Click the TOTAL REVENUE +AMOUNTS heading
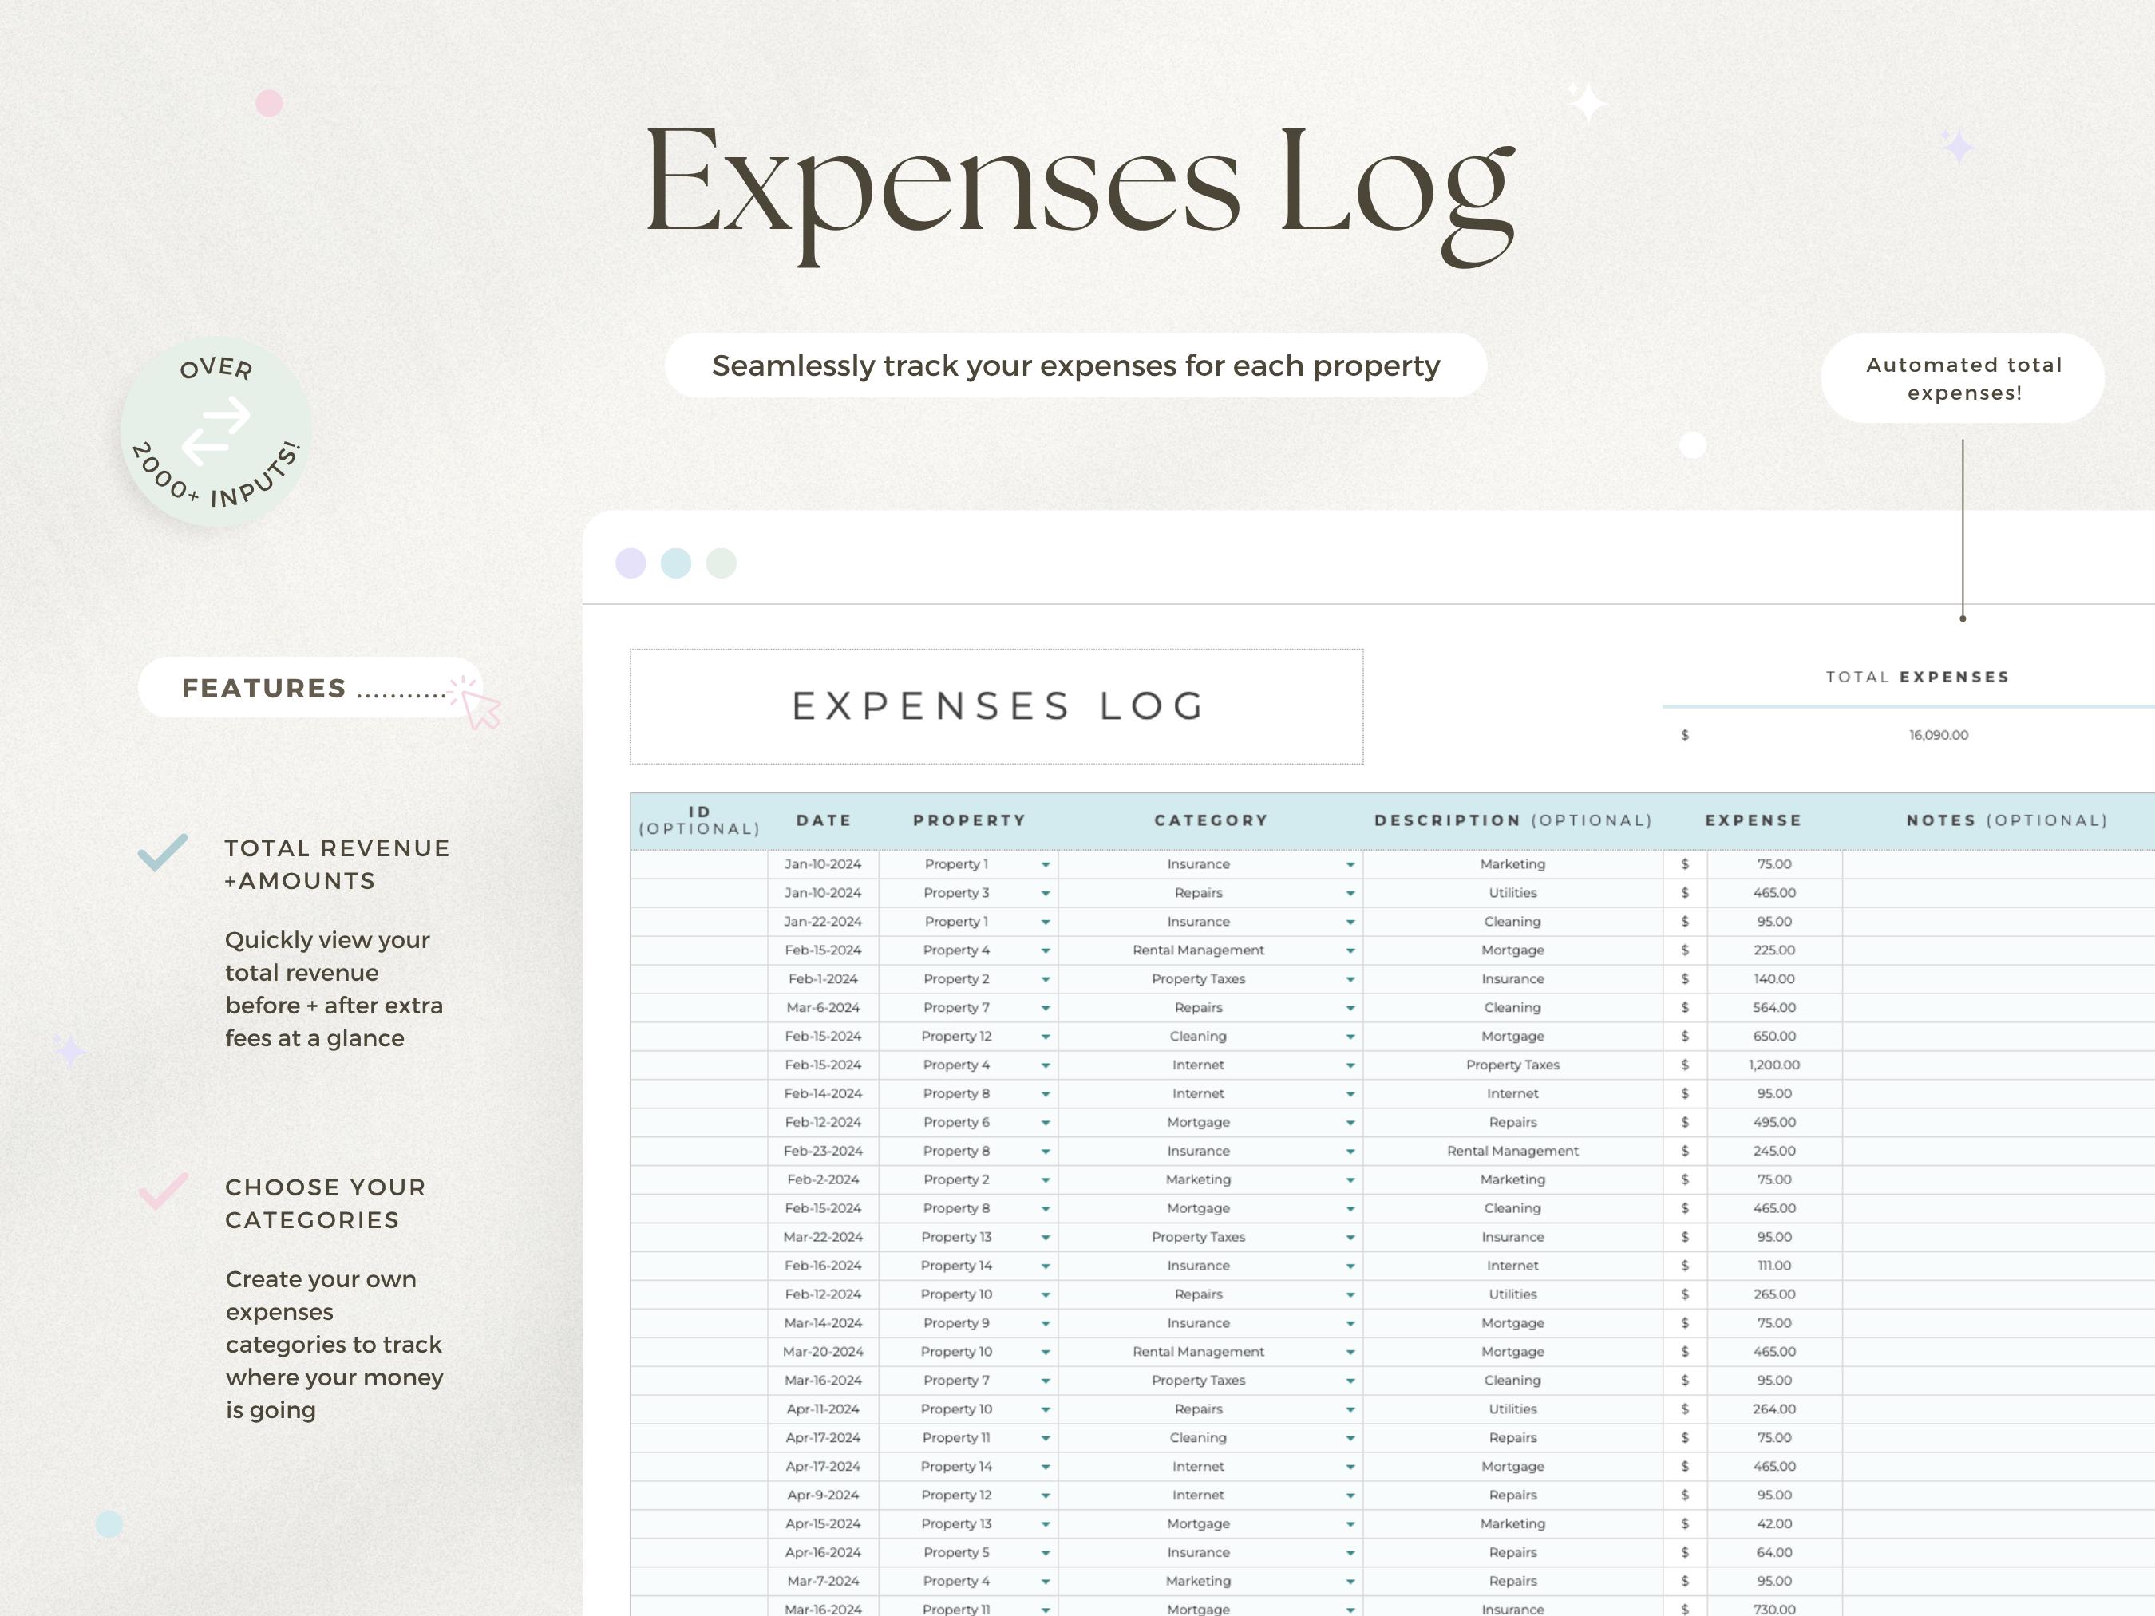Image resolution: width=2155 pixels, height=1616 pixels. click(x=337, y=864)
